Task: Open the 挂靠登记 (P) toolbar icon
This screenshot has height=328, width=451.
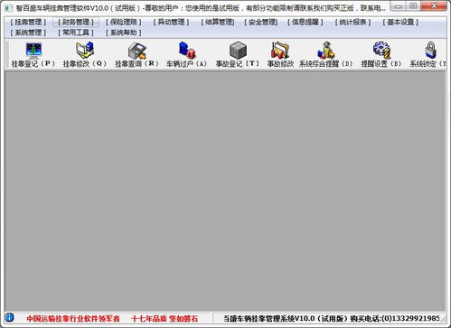Action: tap(33, 51)
